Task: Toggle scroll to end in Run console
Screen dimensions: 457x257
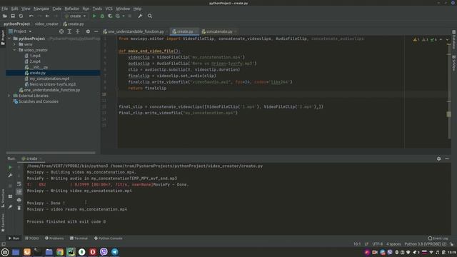Action: 19,192
